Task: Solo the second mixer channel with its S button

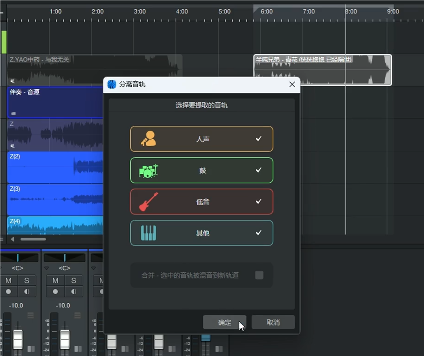Action: [x=73, y=280]
